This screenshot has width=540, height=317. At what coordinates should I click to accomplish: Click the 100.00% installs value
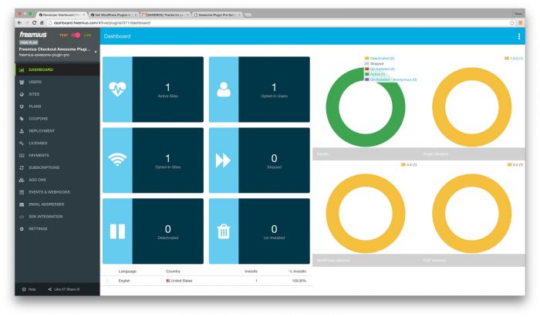[299, 281]
